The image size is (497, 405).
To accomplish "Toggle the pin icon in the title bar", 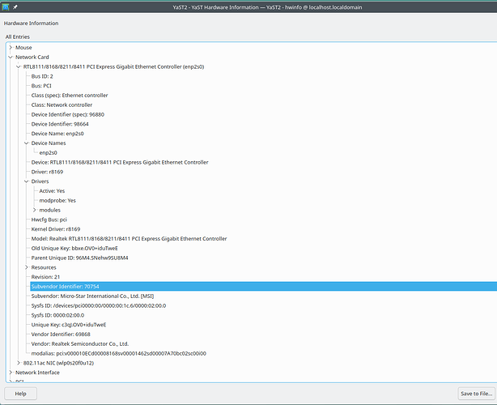I will point(15,7).
